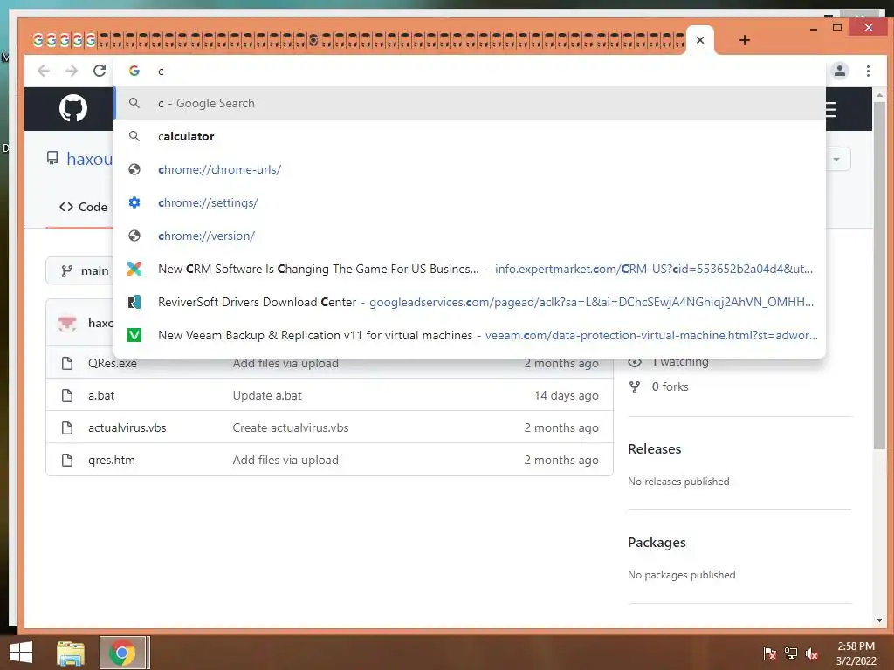Click '1 watching' link
The height and width of the screenshot is (670, 894).
pos(679,362)
